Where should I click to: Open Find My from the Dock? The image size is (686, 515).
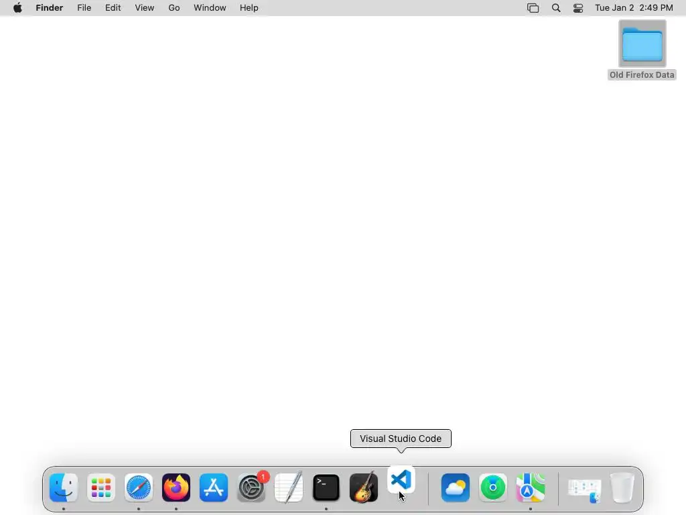coord(493,488)
